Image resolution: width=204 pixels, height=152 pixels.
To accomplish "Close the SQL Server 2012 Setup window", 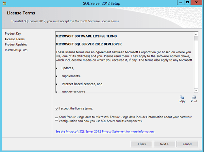I will click(x=197, y=3).
